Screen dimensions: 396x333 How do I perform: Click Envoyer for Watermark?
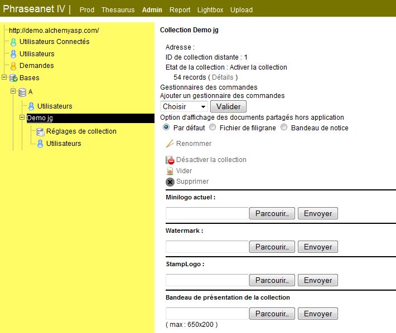click(318, 247)
